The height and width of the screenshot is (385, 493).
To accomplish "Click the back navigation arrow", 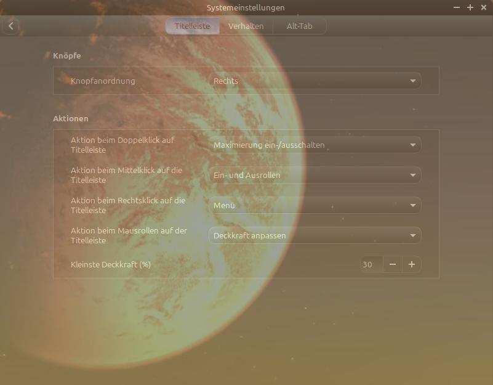I will coord(10,26).
